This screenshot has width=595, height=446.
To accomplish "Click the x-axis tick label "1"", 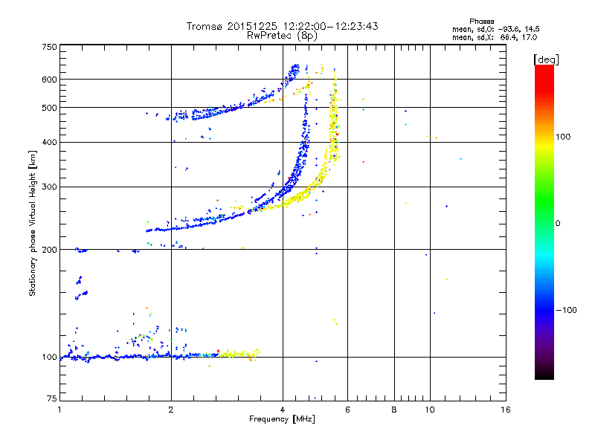I will tap(59, 410).
